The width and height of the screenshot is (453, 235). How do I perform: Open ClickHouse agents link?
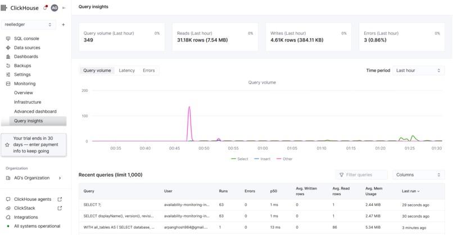tap(33, 199)
